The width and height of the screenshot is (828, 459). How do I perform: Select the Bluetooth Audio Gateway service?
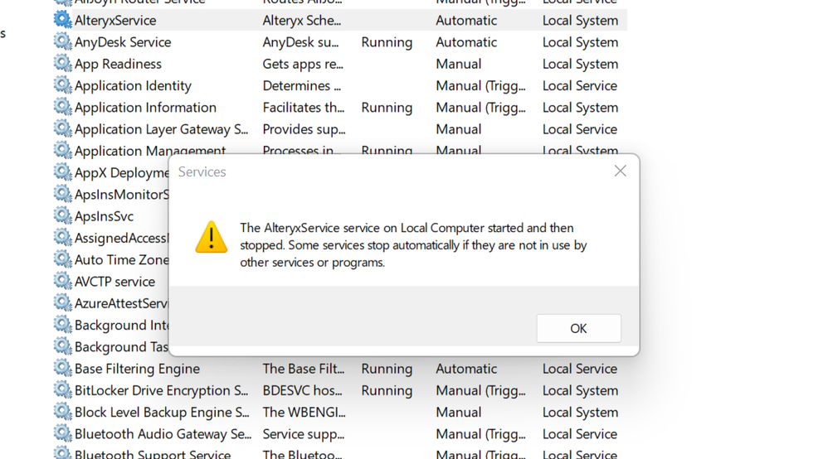coord(163,434)
